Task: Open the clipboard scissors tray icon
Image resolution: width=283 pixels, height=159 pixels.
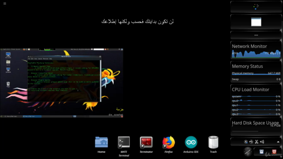Action: (x=256, y=142)
